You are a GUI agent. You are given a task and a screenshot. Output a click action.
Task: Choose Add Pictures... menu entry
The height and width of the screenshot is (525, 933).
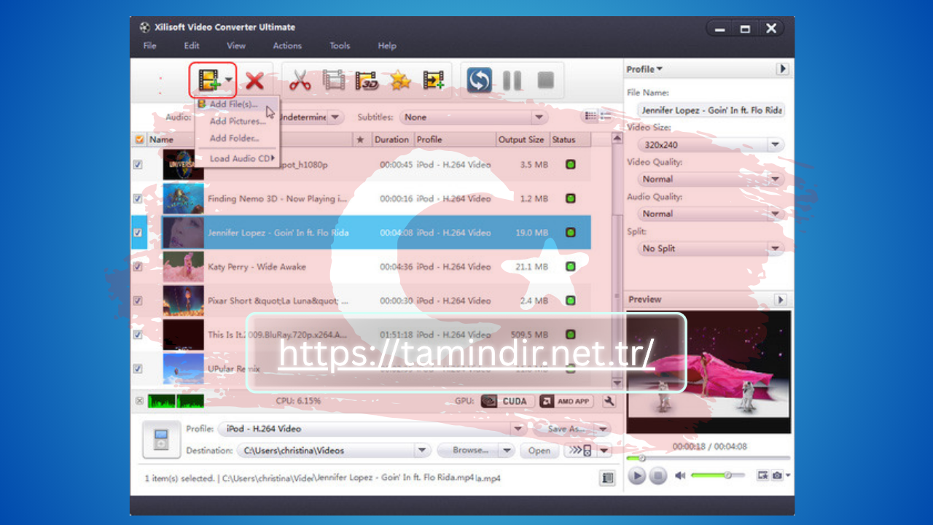pyautogui.click(x=238, y=121)
